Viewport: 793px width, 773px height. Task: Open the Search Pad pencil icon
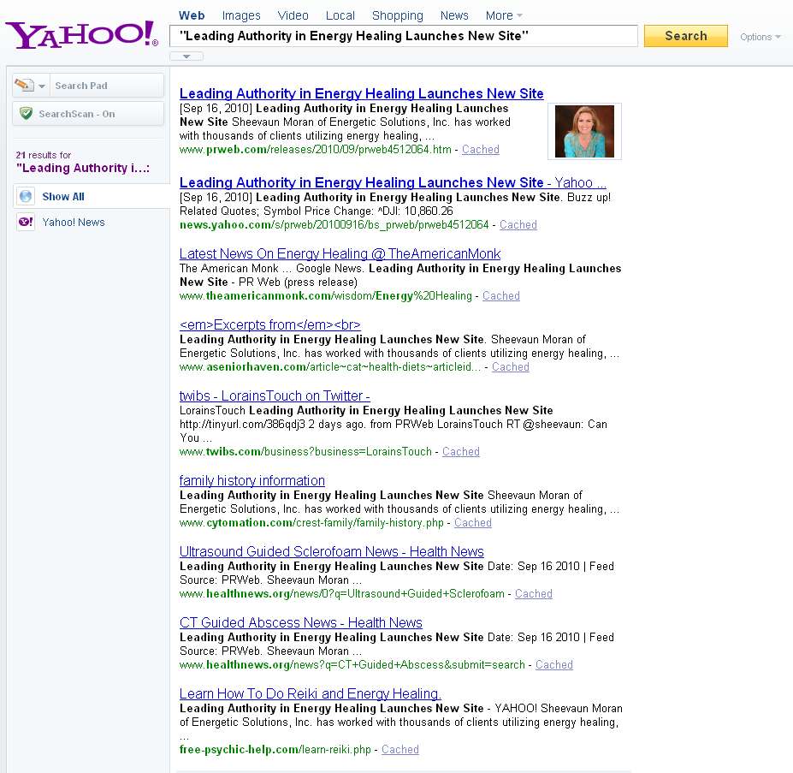[x=24, y=85]
